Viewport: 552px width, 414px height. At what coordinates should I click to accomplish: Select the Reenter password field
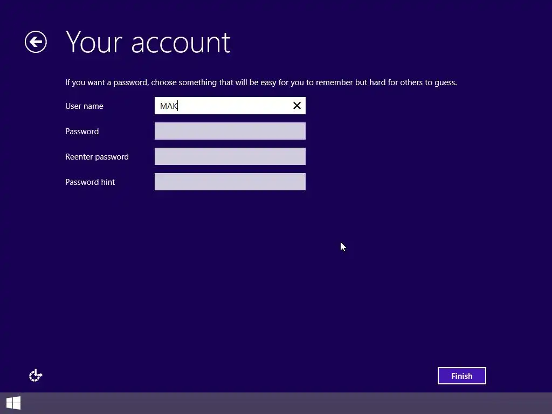pos(230,156)
